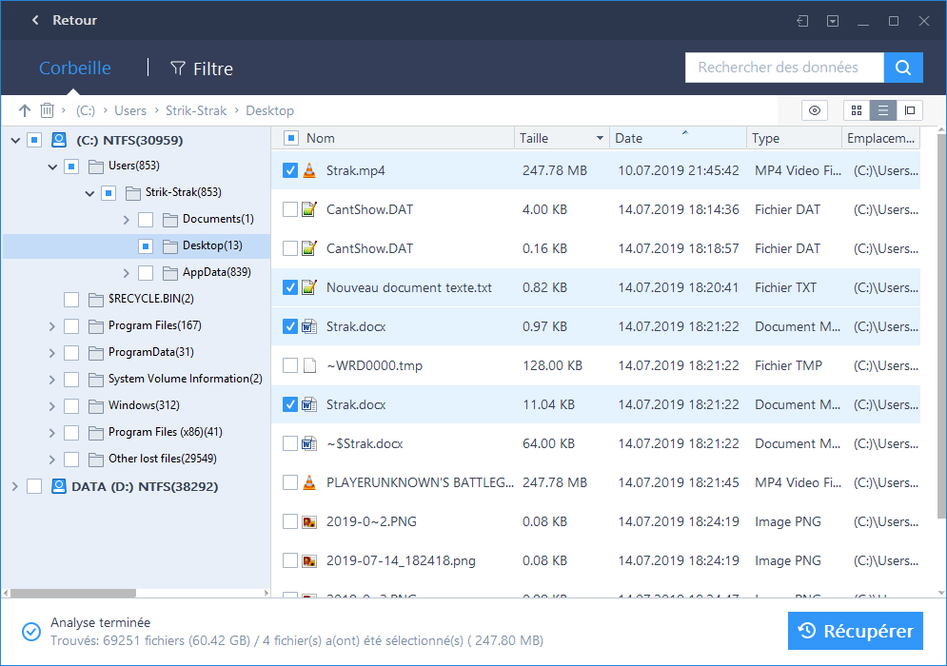Screen dimensions: 947x666
Task: Switch to thumbnail grid view
Action: pos(857,110)
